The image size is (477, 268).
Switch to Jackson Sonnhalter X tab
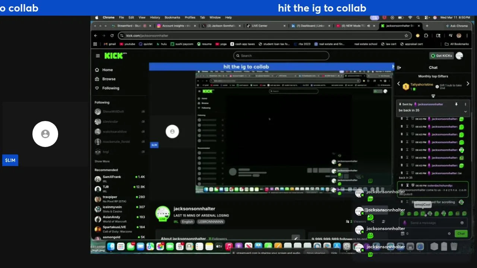pos(221,26)
